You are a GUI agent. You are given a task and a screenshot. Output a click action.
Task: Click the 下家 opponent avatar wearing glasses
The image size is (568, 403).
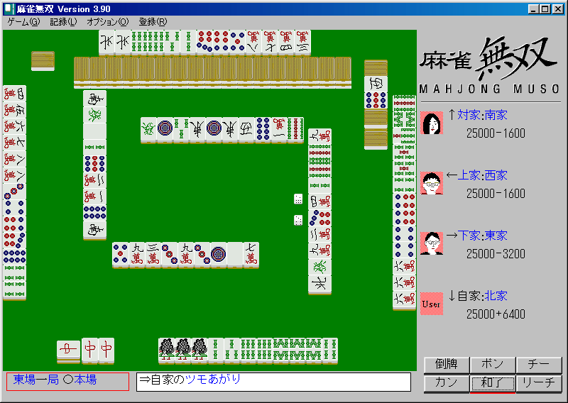point(432,243)
